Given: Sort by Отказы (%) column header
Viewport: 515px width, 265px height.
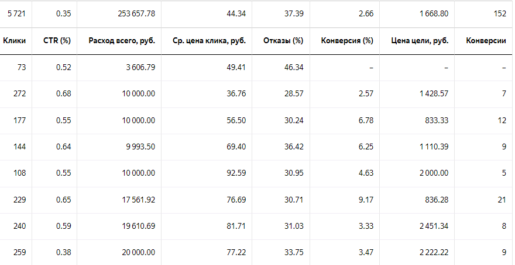Looking at the screenshot, I should pos(283,41).
